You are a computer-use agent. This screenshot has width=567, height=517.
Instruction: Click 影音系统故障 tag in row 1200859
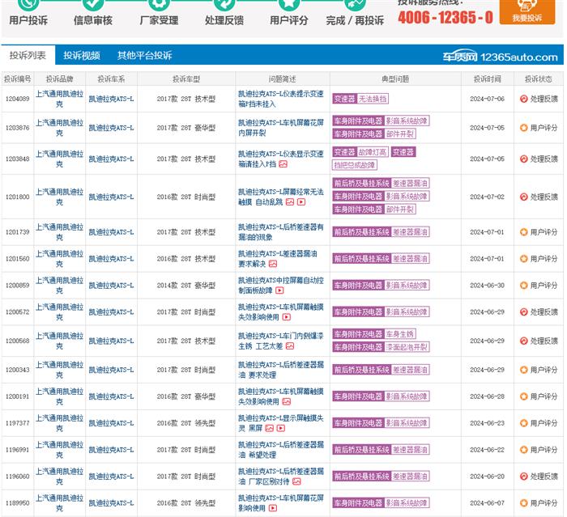point(407,286)
